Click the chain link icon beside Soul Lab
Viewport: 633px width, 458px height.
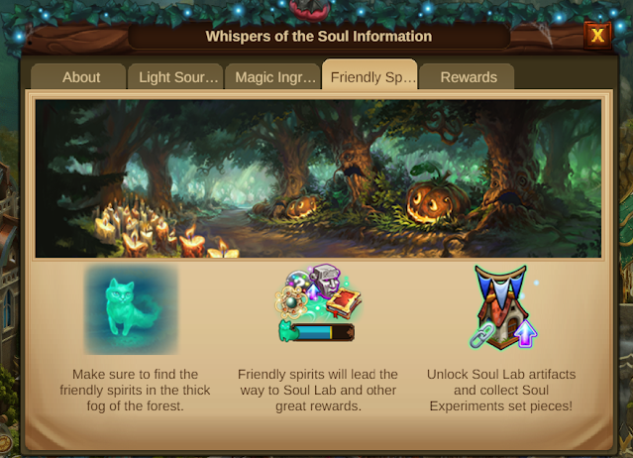(x=481, y=335)
